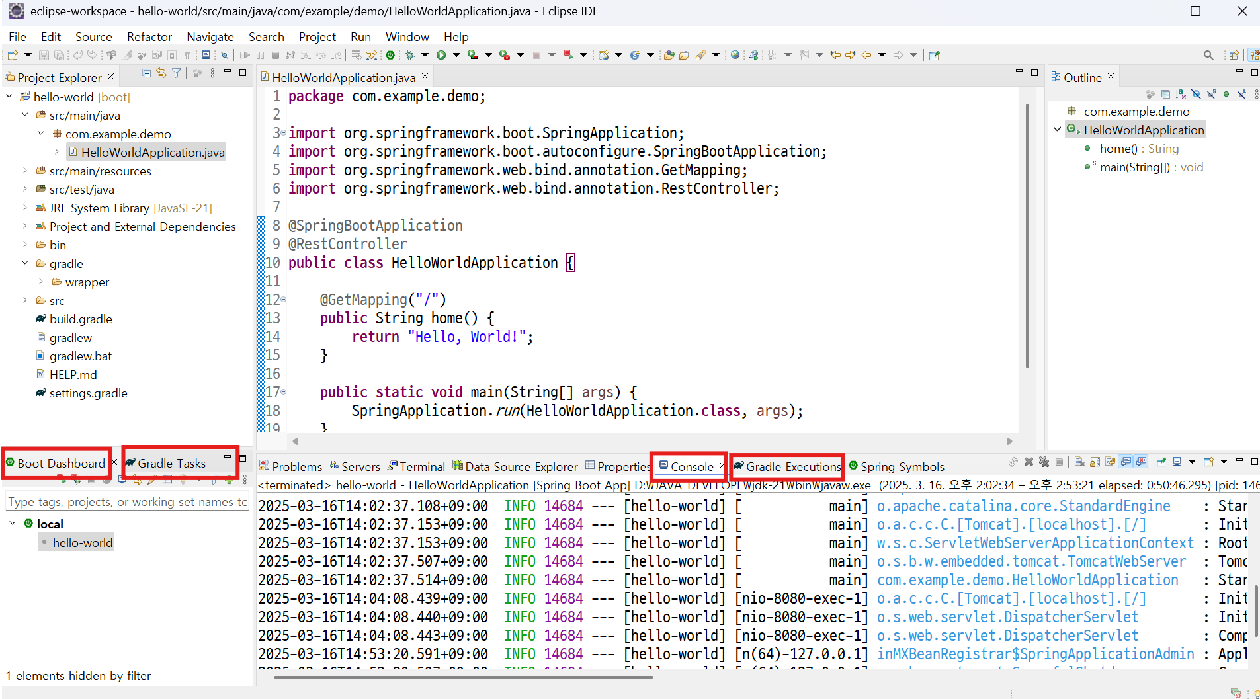The height and width of the screenshot is (699, 1260).
Task: Click the green Relaunch power icon in toolbar
Action: 390,55
